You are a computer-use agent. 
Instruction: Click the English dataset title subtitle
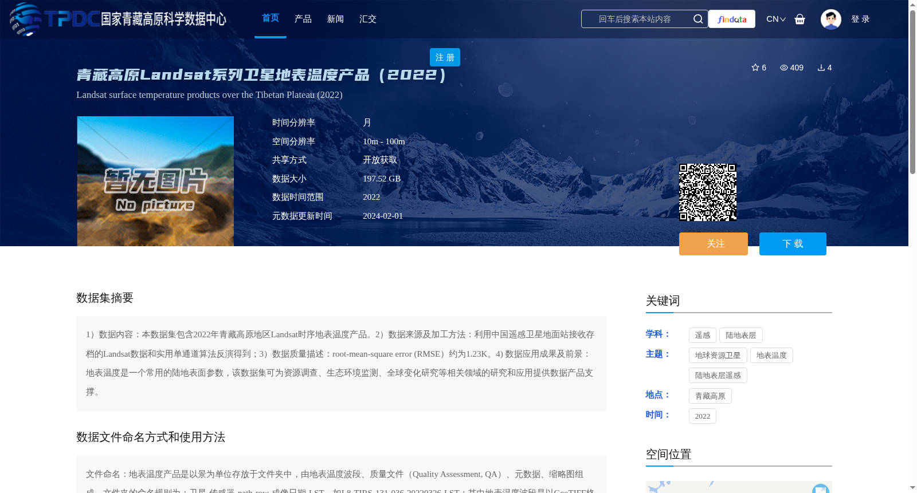pos(209,95)
